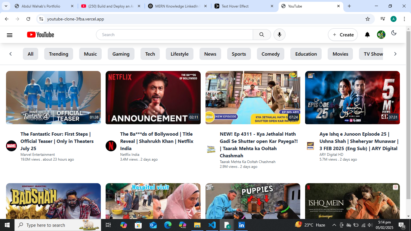Image resolution: width=411 pixels, height=231 pixels.
Task: Open the hamburger sidebar menu
Action: coord(10,35)
